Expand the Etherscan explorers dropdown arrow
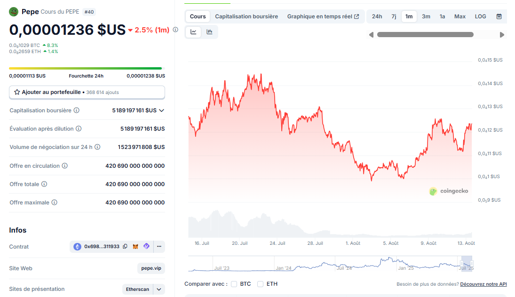 [159, 289]
